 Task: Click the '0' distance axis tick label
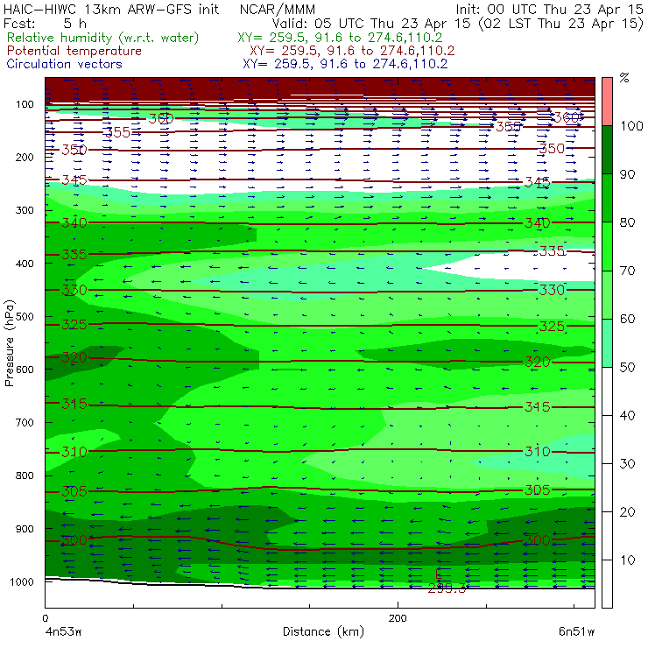pyautogui.click(x=45, y=618)
